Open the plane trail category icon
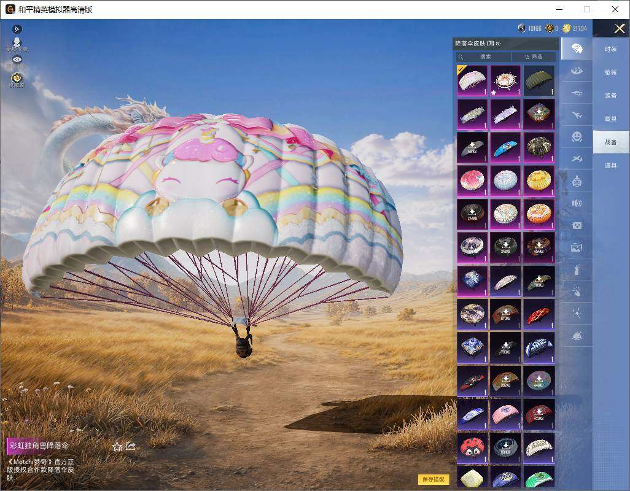This screenshot has width=630, height=491. 577,159
